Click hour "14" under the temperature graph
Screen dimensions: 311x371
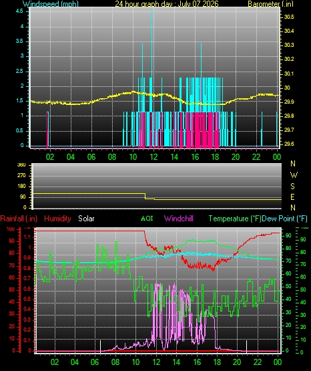click(x=176, y=362)
